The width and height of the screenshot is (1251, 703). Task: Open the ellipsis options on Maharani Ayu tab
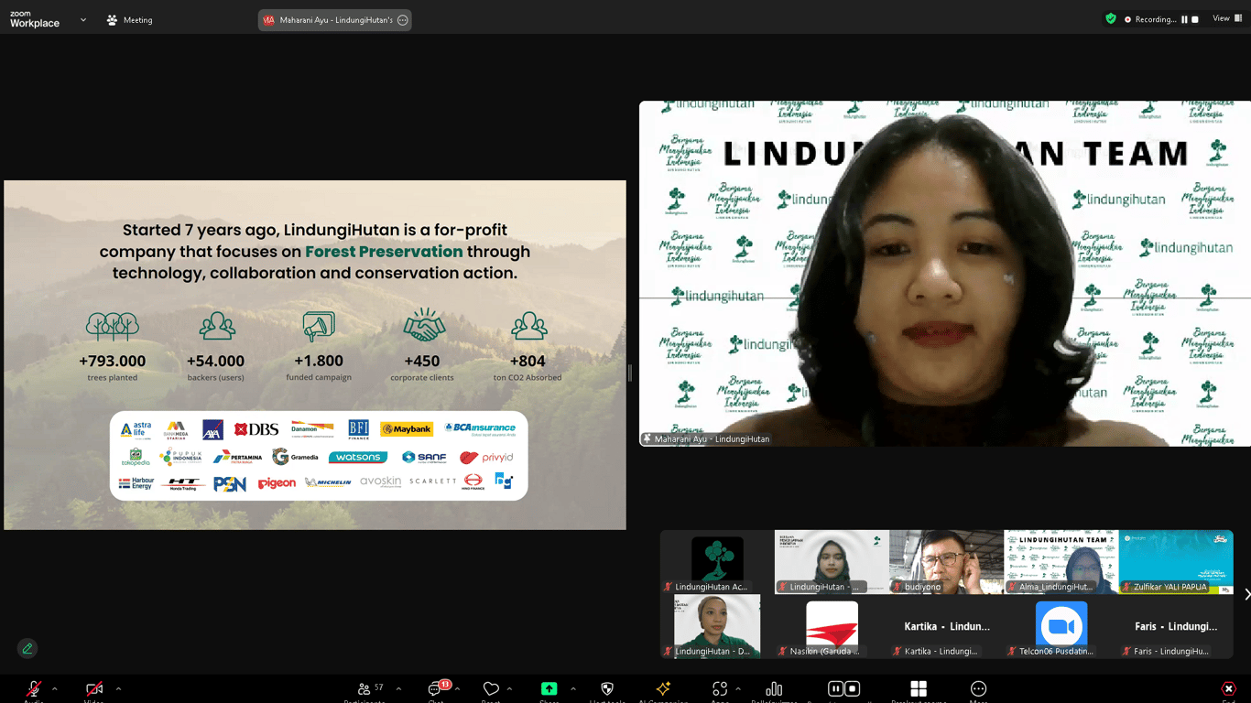pyautogui.click(x=402, y=20)
